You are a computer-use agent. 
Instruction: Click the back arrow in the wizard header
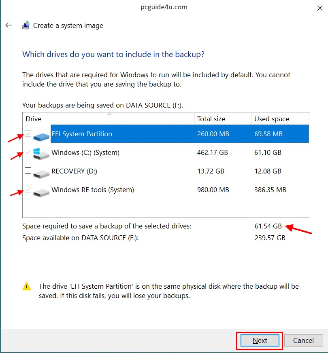tap(9, 25)
